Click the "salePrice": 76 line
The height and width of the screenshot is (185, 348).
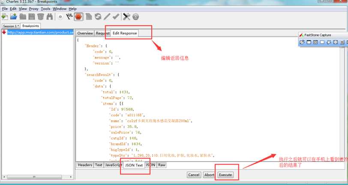point(125,132)
